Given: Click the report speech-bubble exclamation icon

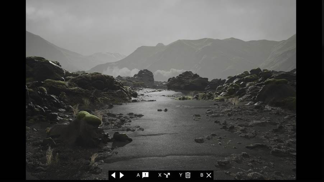Looking at the screenshot, I should click(x=145, y=175).
